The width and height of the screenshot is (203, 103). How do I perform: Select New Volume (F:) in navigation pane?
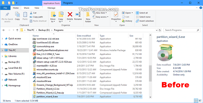[16, 74]
